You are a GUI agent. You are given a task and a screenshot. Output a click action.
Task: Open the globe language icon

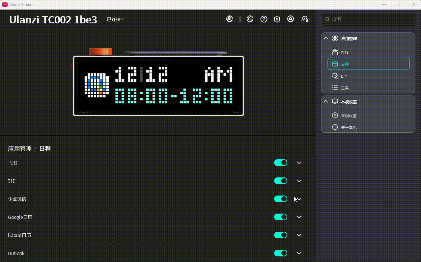(250, 19)
